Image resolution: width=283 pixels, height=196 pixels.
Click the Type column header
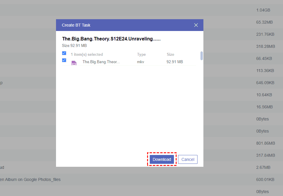tap(141, 54)
